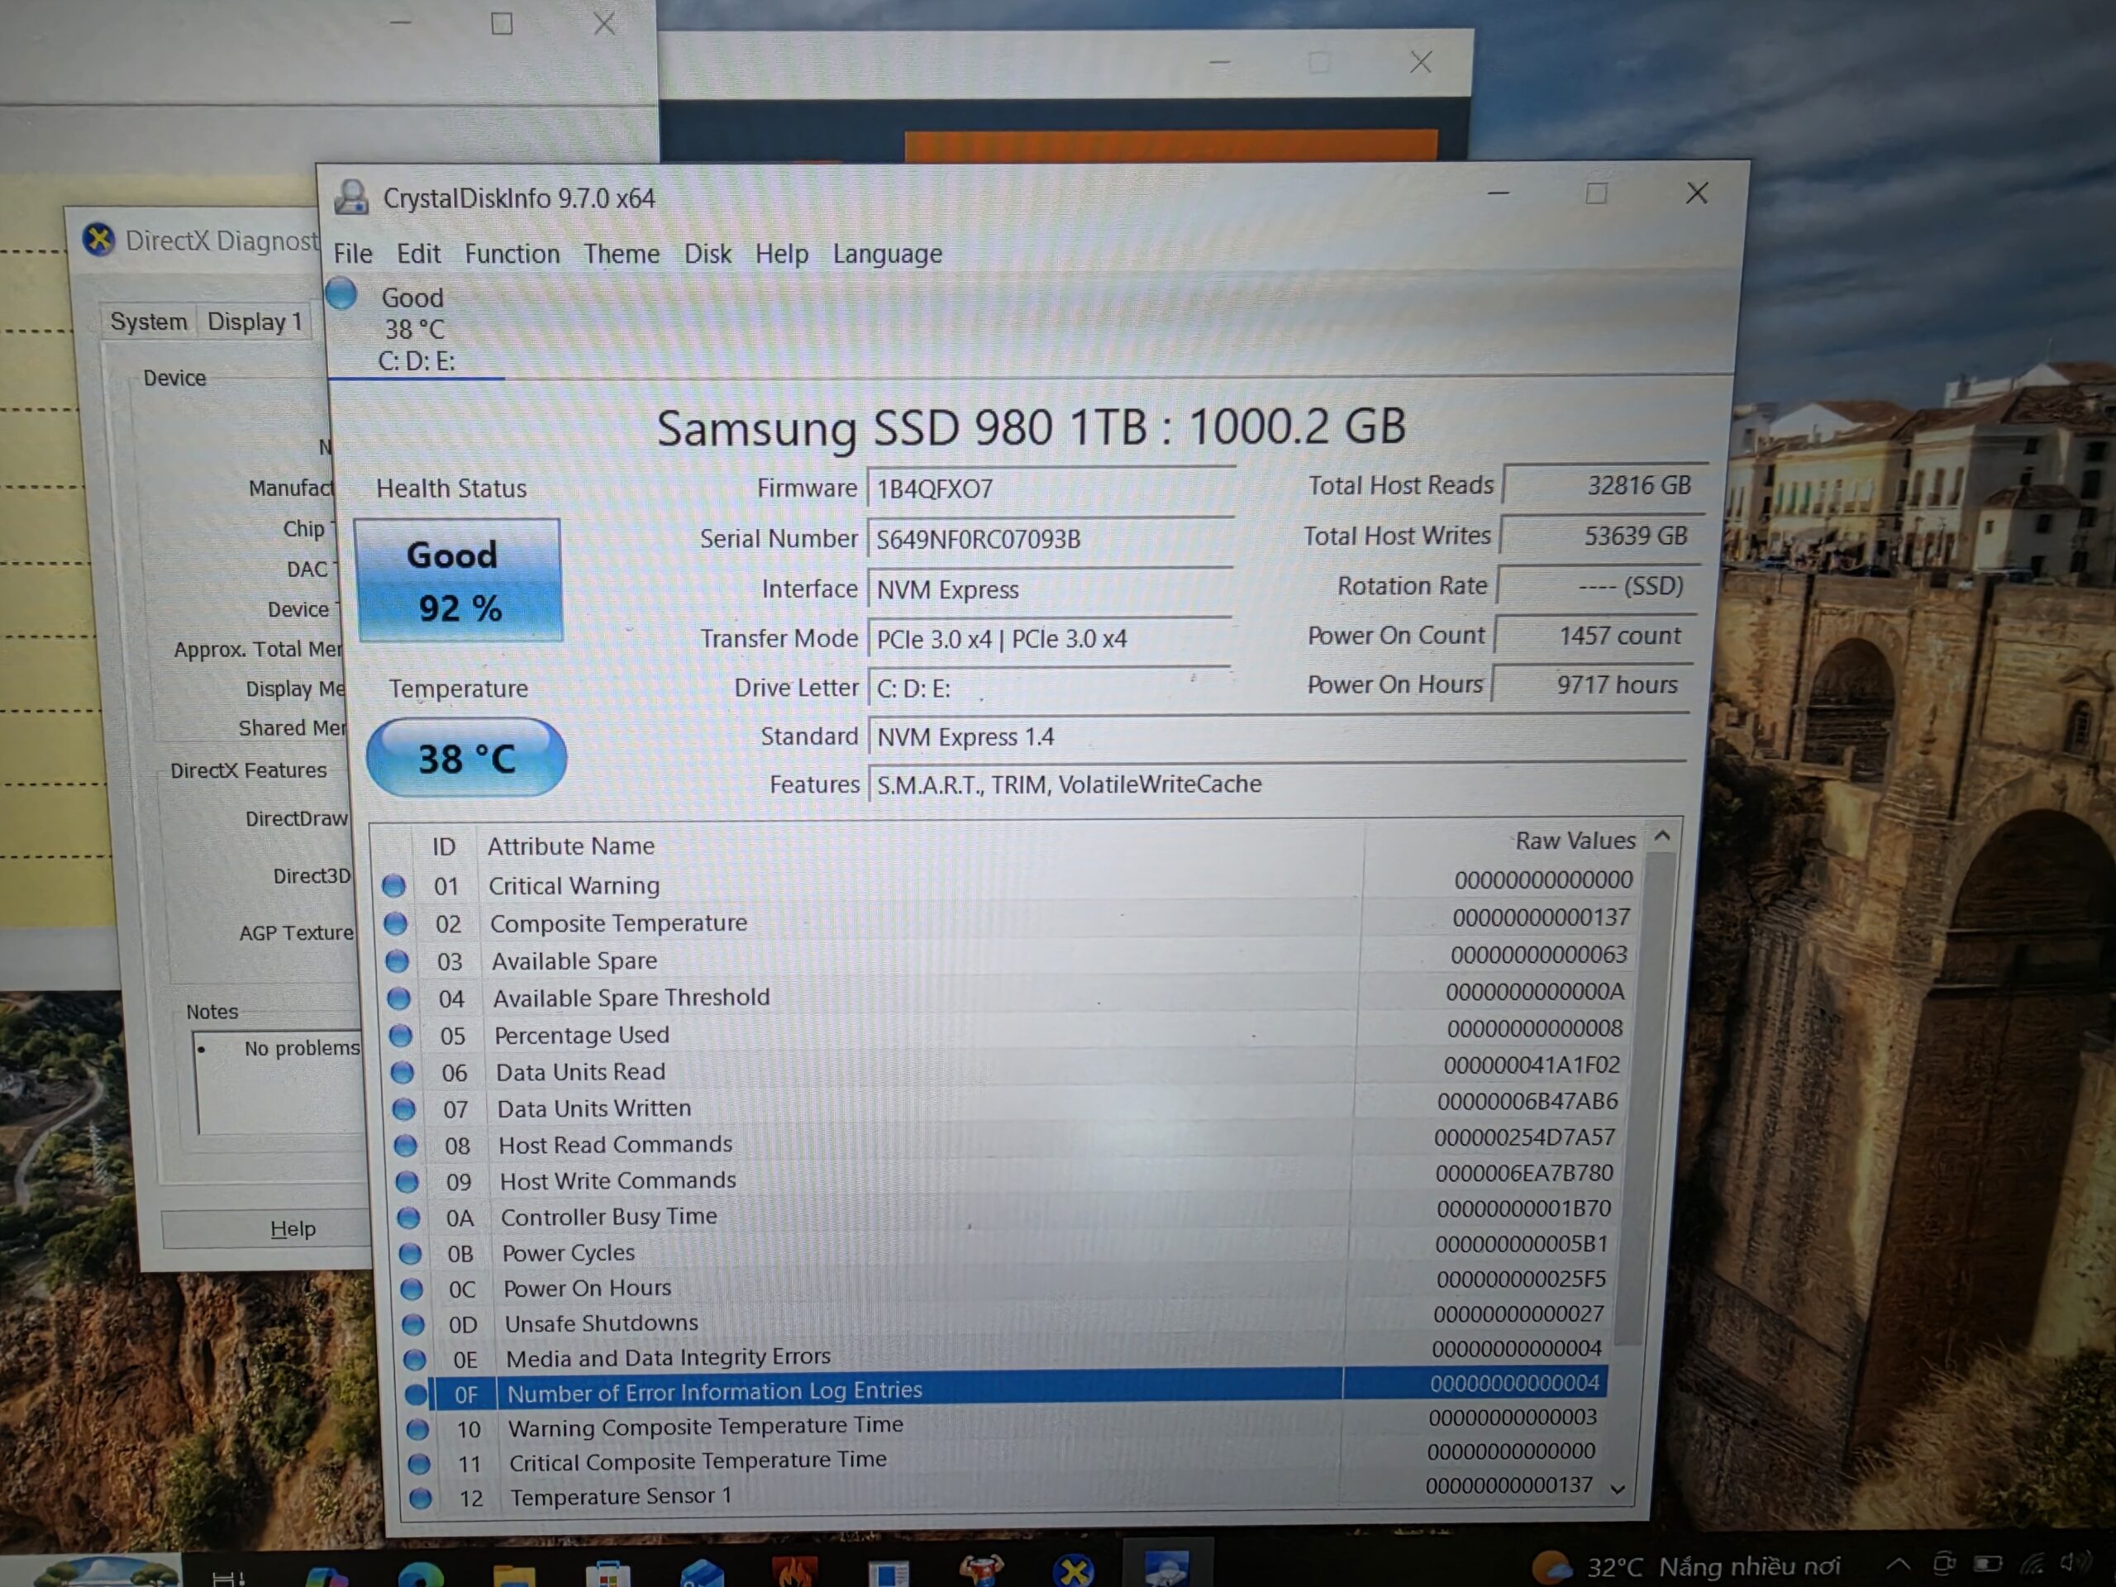Open Microsoft Edge from the taskbar
Image resolution: width=2116 pixels, height=1587 pixels.
pos(421,1574)
